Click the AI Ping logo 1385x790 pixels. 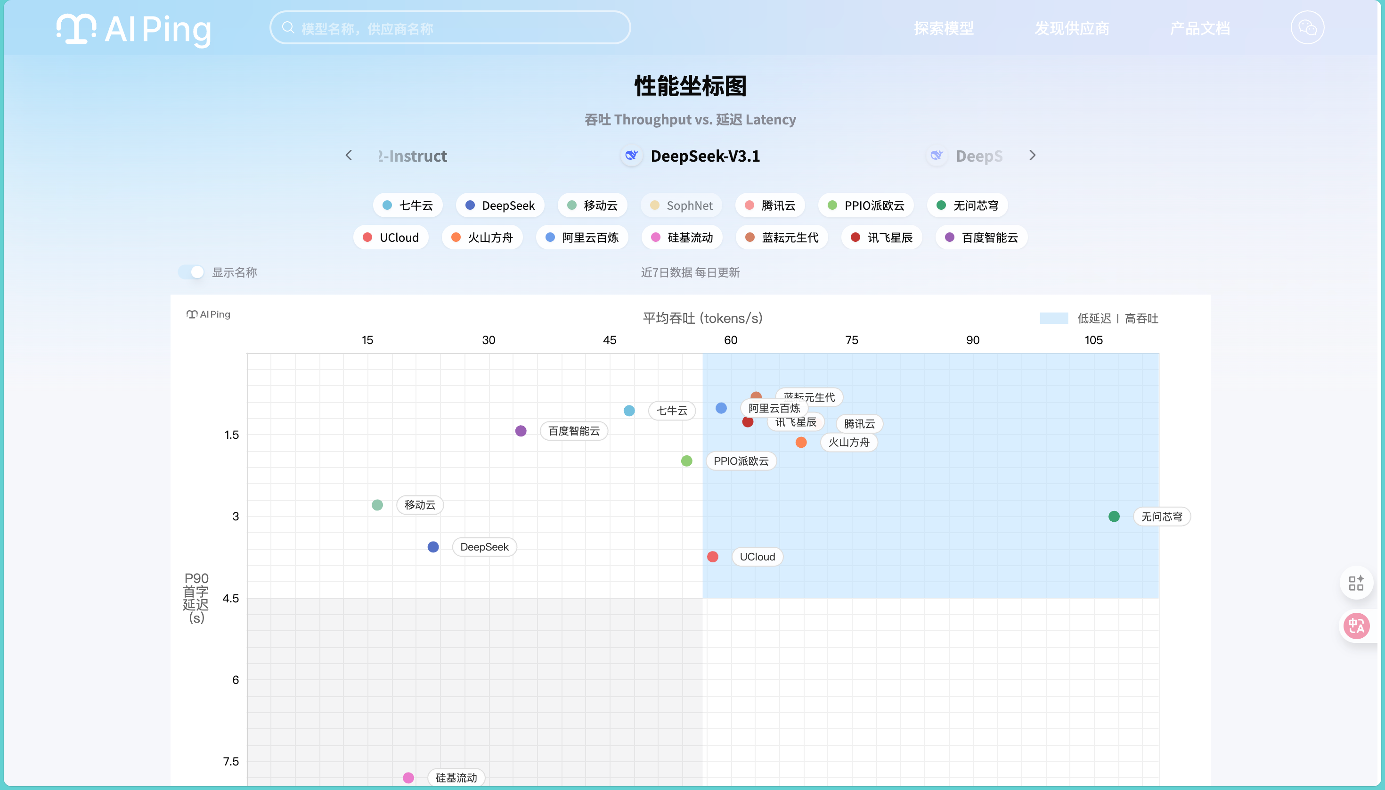click(x=133, y=29)
